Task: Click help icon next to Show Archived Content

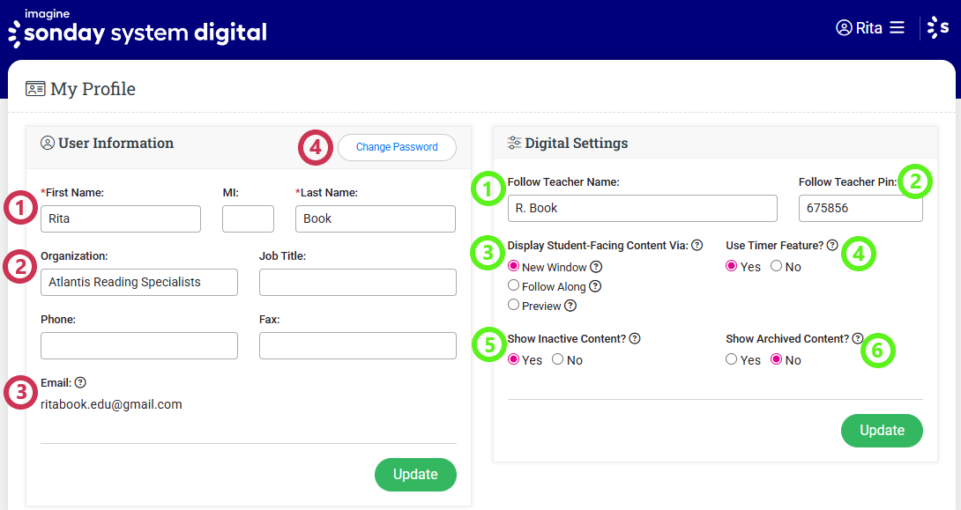Action: [x=858, y=338]
